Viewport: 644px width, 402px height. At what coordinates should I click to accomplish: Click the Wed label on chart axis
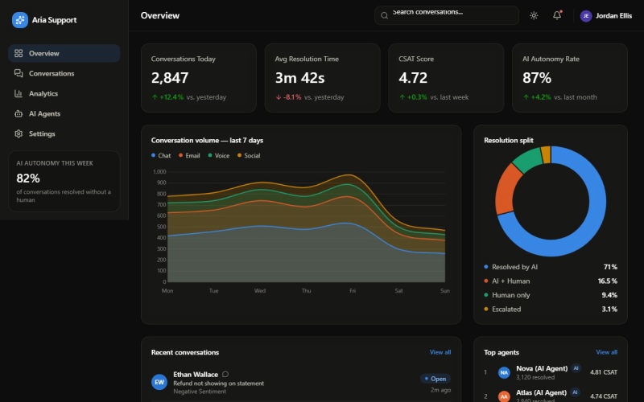259,291
